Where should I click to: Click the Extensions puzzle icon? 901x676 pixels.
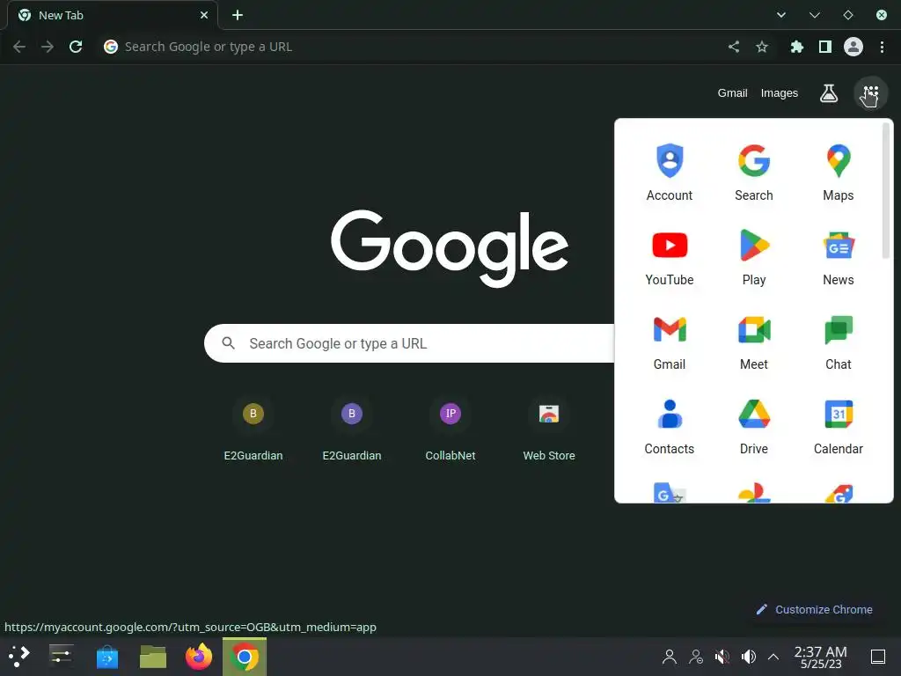click(x=796, y=47)
